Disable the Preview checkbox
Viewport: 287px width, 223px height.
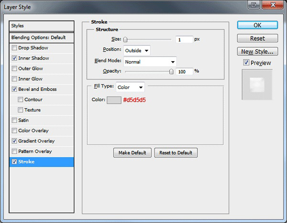[x=246, y=63]
